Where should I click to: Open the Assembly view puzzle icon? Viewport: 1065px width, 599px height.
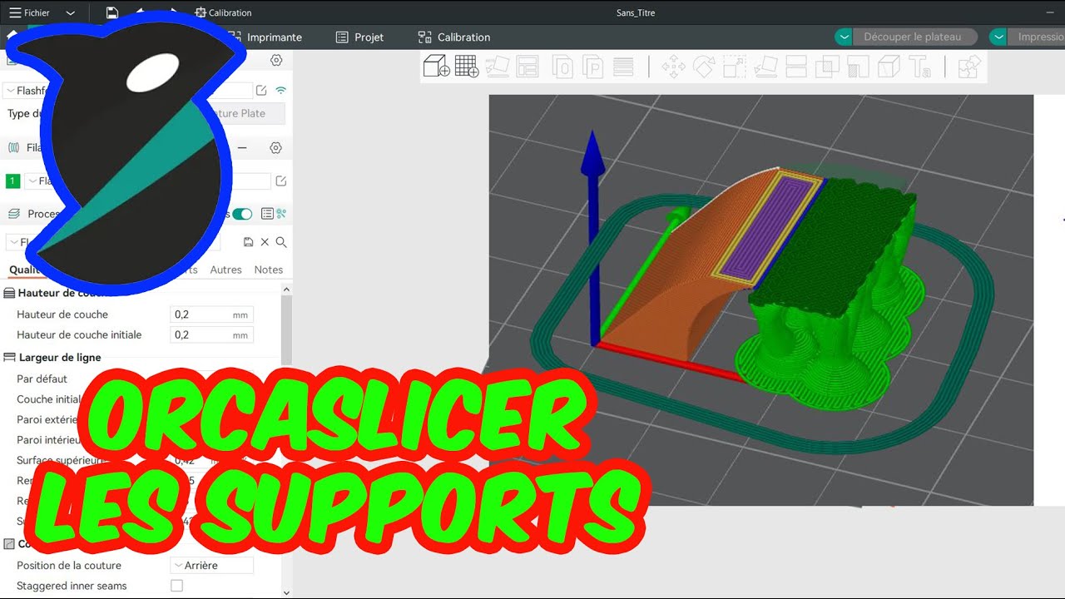(x=968, y=67)
